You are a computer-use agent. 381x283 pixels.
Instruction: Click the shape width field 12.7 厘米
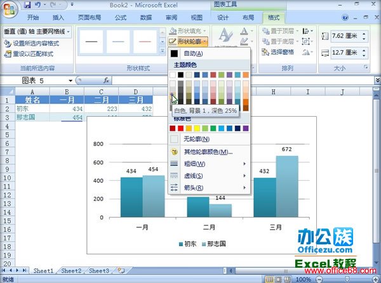click(346, 53)
